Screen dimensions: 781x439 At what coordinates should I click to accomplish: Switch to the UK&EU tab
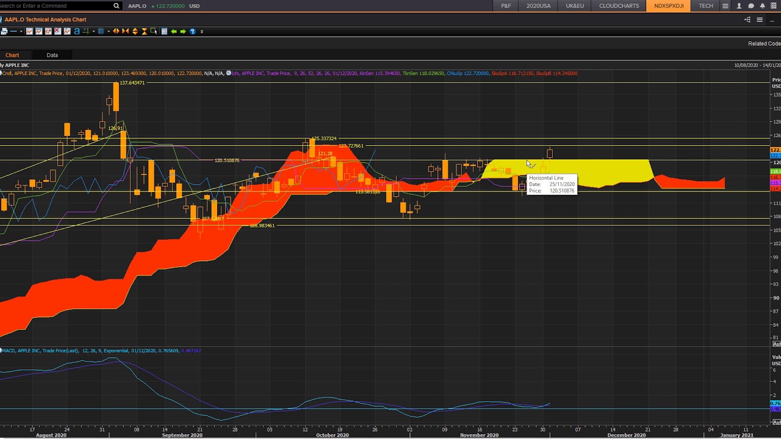[575, 5]
